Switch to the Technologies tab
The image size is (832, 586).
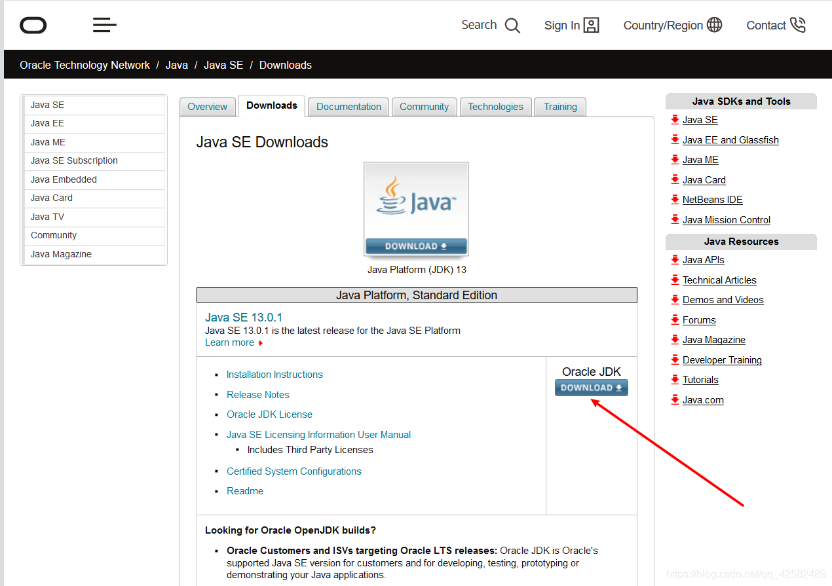pyautogui.click(x=495, y=107)
